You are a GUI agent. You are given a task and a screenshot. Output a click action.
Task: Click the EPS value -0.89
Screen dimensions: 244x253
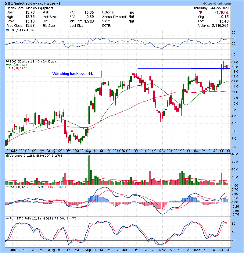click(89, 17)
